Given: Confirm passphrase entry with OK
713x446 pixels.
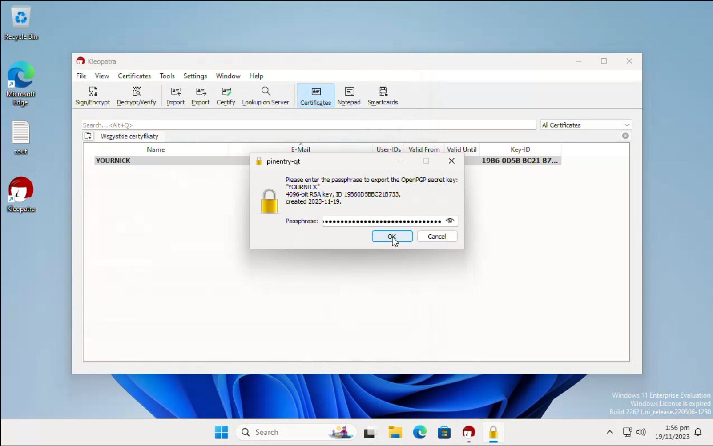Looking at the screenshot, I should click(x=391, y=236).
